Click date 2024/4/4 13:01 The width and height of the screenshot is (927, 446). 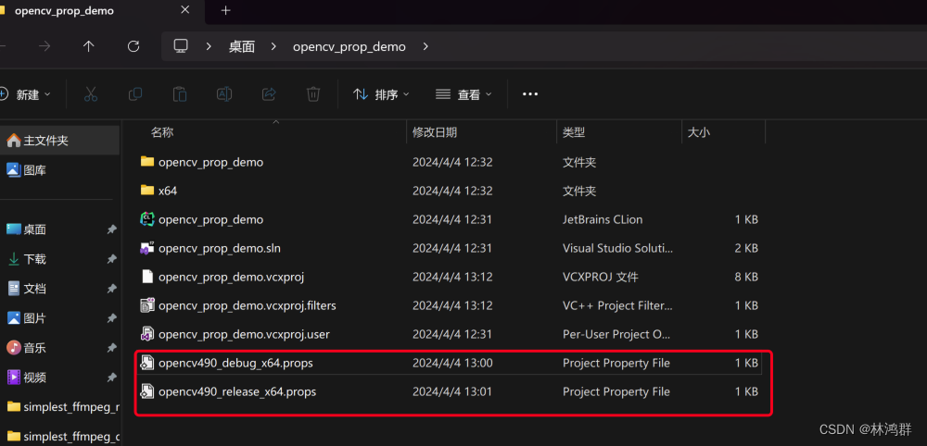[452, 391]
